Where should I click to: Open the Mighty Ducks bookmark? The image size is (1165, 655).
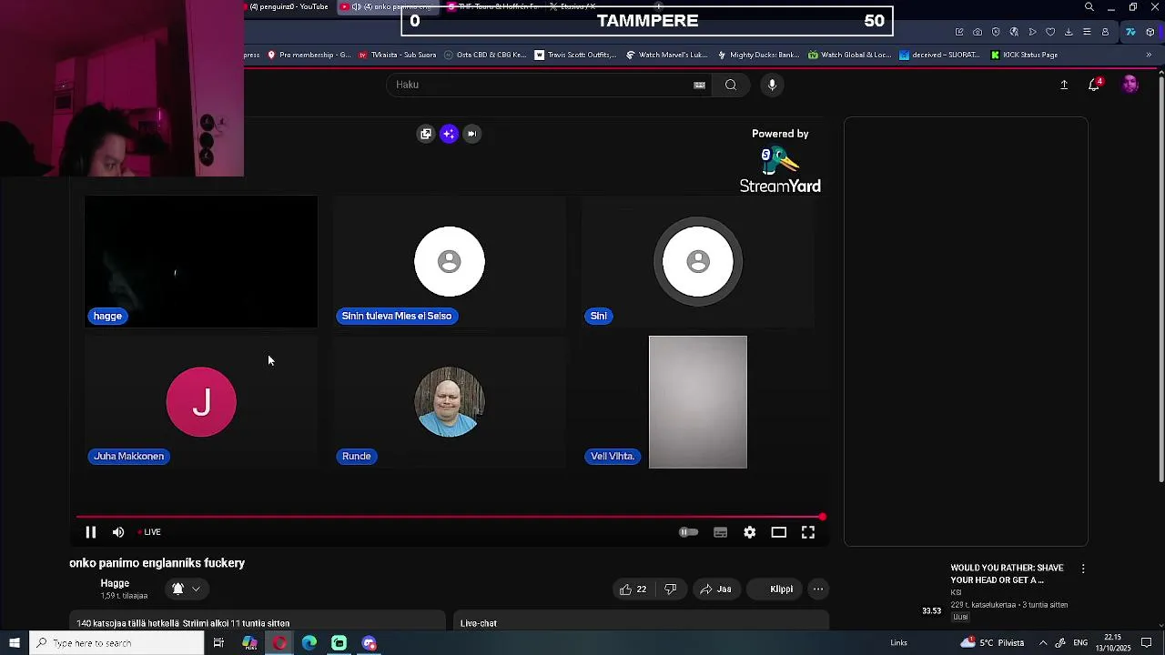coord(758,55)
